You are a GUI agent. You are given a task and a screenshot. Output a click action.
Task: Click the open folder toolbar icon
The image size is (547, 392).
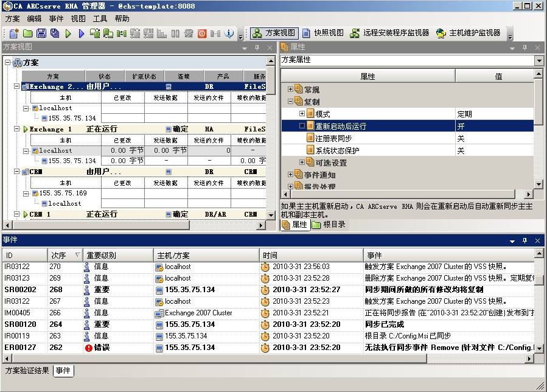[27, 33]
